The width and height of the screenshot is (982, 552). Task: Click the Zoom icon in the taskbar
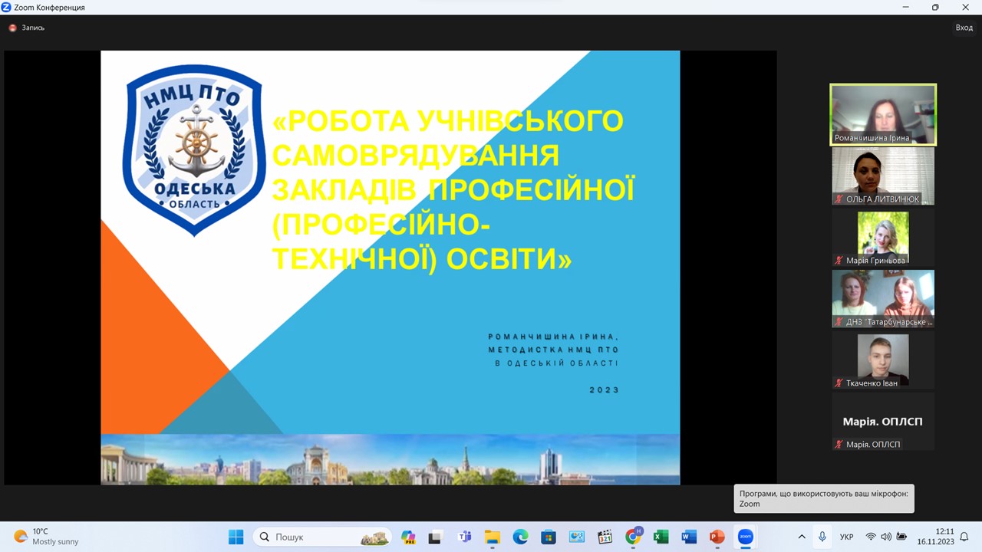coord(744,537)
